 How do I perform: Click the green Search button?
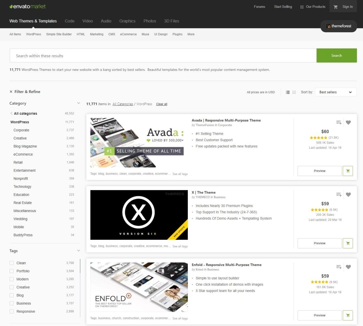coord(337,56)
